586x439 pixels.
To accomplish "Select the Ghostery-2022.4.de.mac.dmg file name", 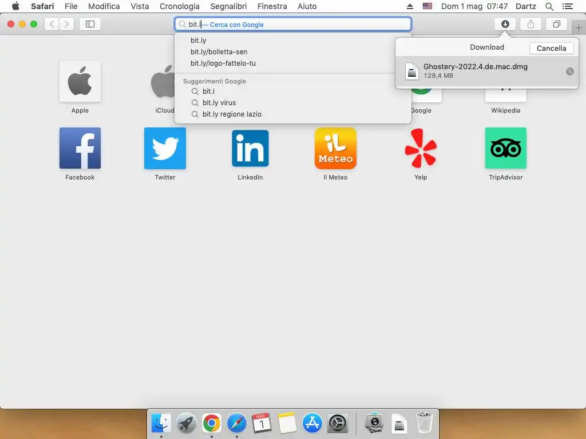I will (x=476, y=66).
